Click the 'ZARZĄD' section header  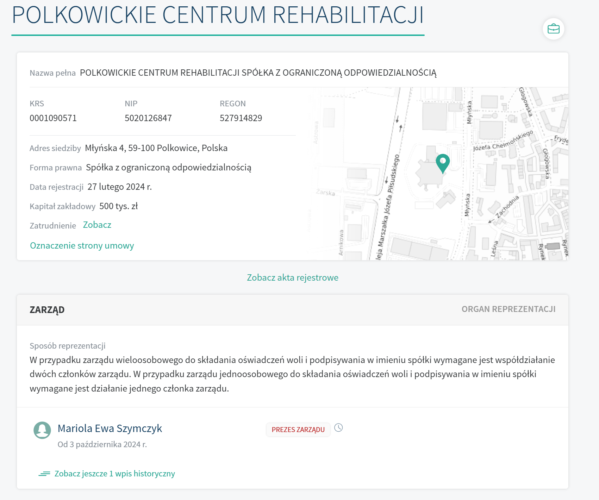point(47,310)
